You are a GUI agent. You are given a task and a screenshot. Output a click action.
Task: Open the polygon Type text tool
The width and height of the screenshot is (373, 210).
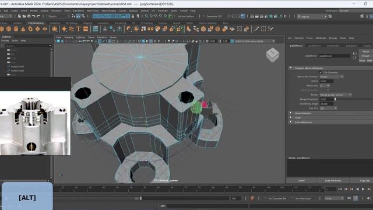[78, 29]
